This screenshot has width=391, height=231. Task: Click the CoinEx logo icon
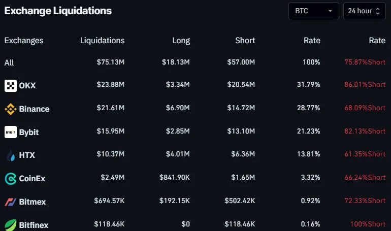11,179
